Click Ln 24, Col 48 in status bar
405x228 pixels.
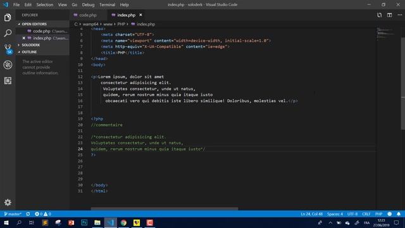click(311, 214)
